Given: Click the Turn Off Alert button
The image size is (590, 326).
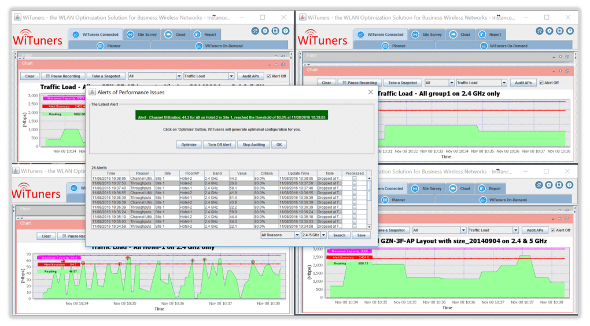Looking at the screenshot, I should (x=219, y=145).
